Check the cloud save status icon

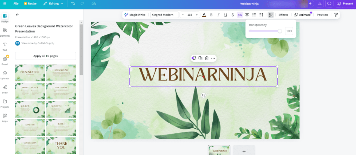coord(94,4)
